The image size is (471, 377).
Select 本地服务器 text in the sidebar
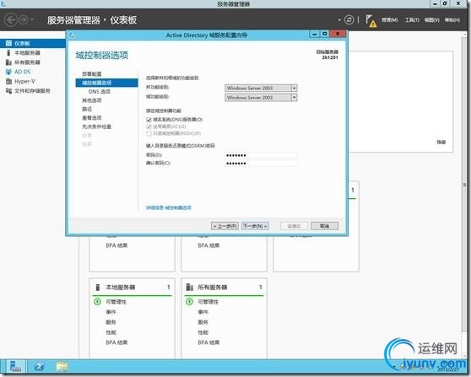tap(27, 53)
